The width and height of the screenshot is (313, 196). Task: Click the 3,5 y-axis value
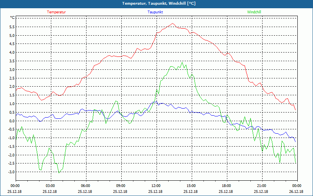[x=13, y=61]
